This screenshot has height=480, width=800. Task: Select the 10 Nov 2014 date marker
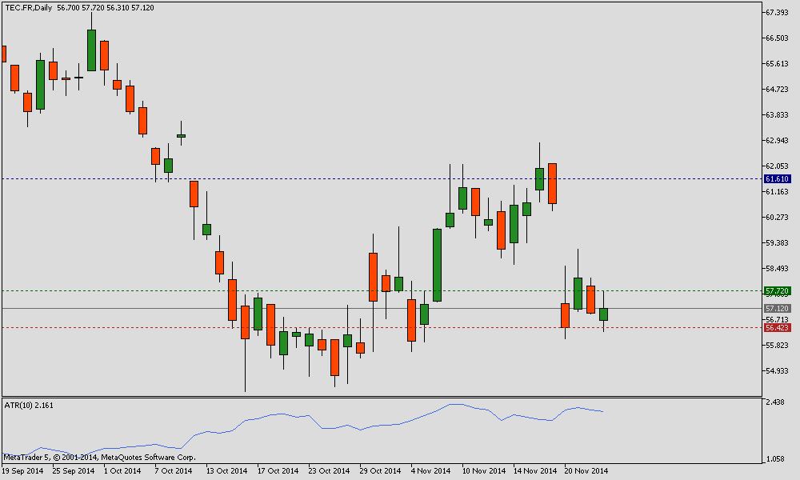[484, 471]
